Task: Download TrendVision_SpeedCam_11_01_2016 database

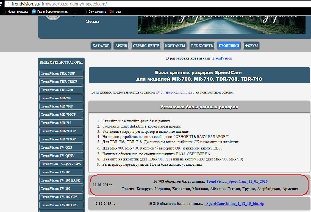Action: point(237,181)
